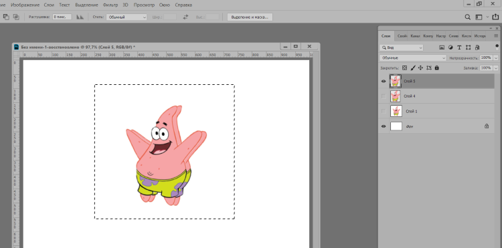Show Слой 4 visibility box
The height and width of the screenshot is (248, 502).
pos(384,96)
